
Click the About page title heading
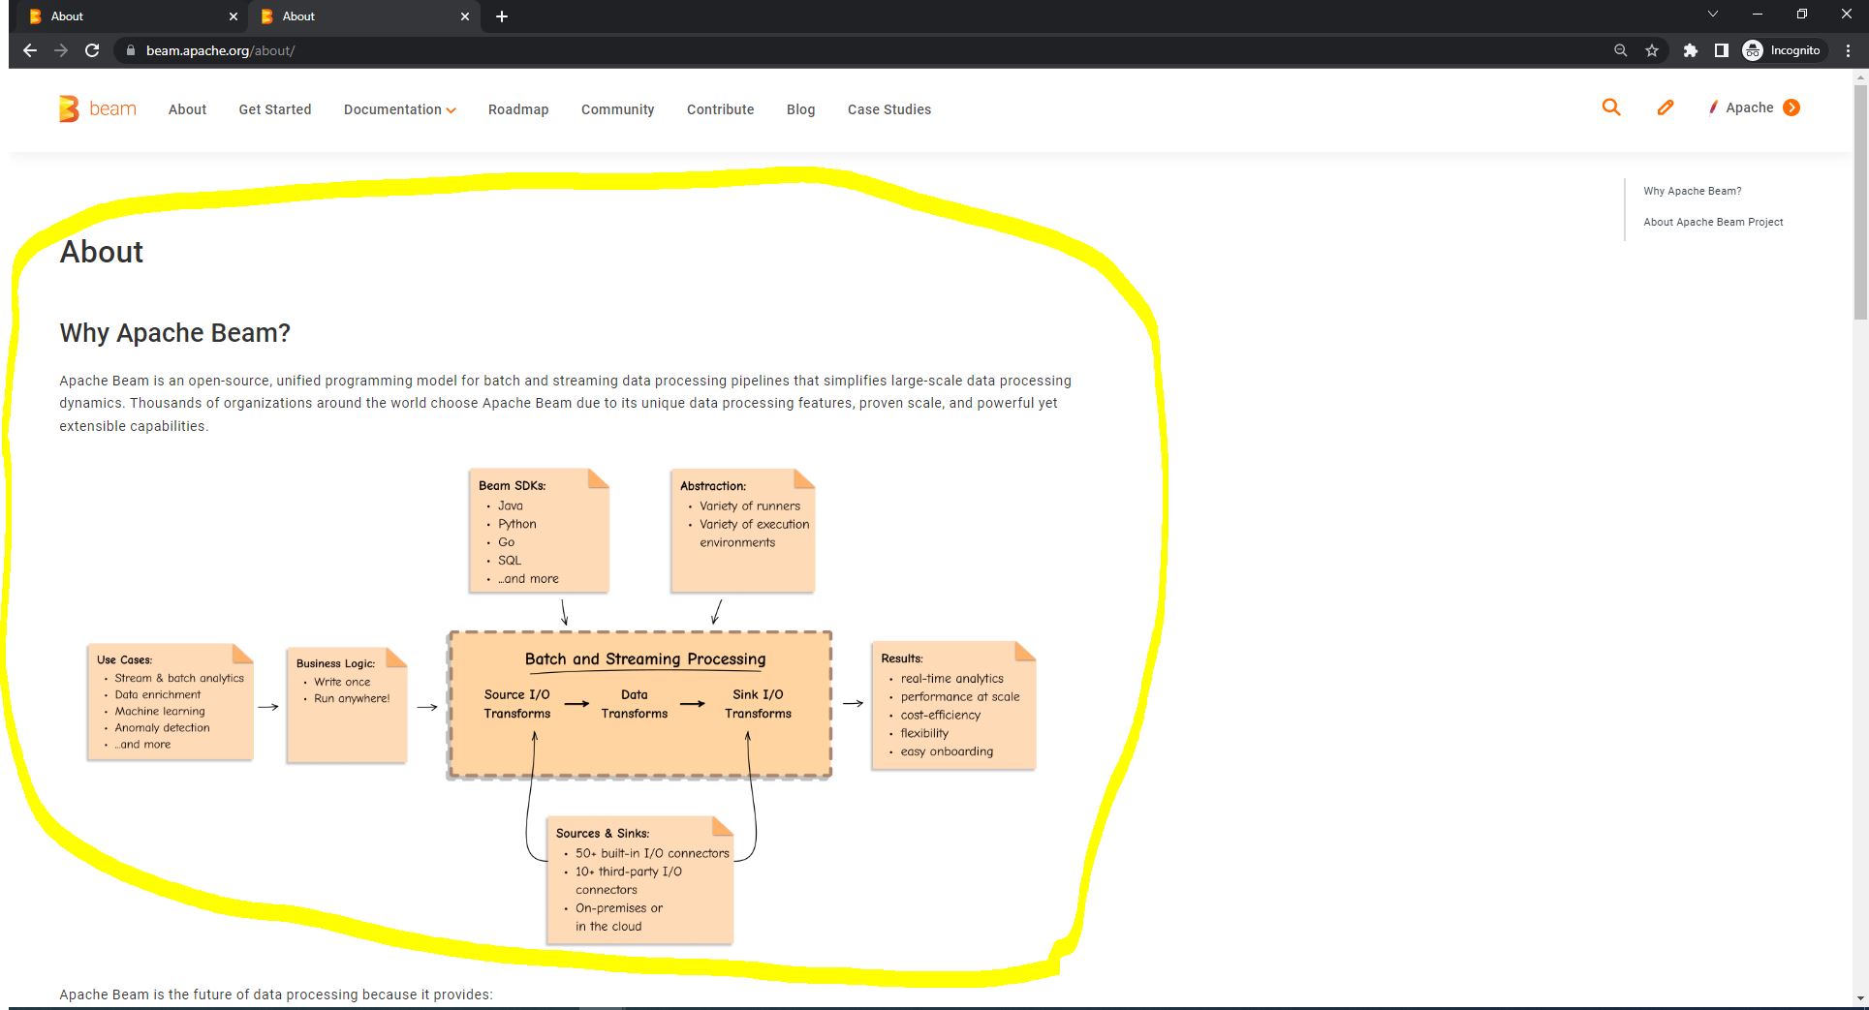point(102,252)
